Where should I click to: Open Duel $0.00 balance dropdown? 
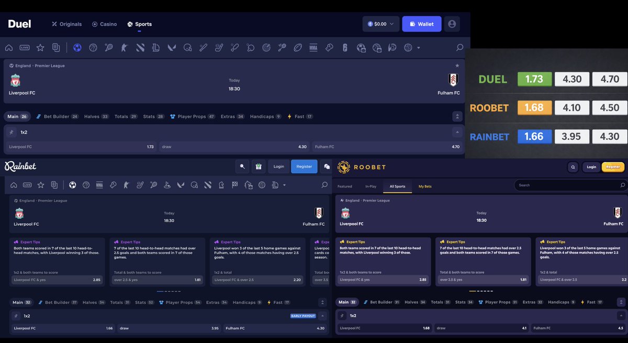[x=381, y=24]
